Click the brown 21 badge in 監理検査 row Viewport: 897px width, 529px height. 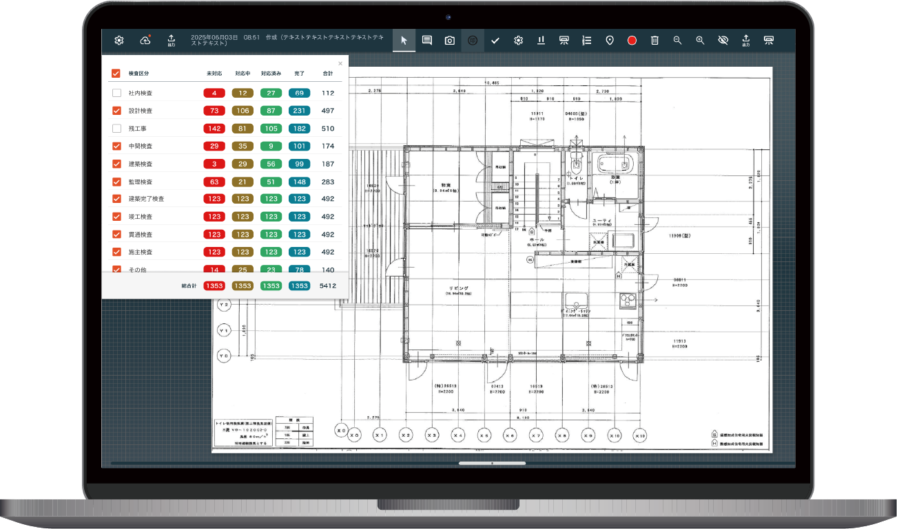pos(243,182)
